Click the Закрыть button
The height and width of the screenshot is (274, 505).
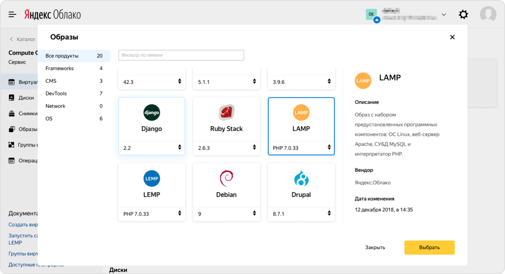(x=375, y=248)
